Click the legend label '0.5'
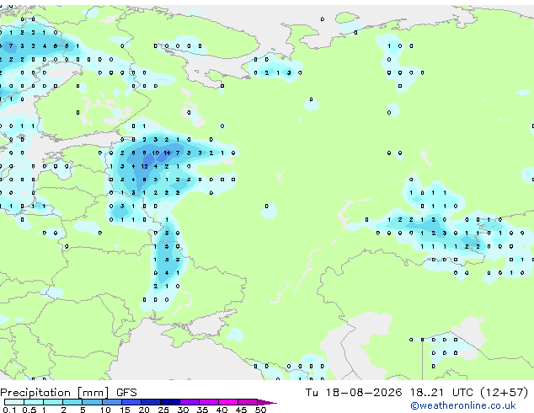The height and width of the screenshot is (413, 534). click(x=29, y=410)
